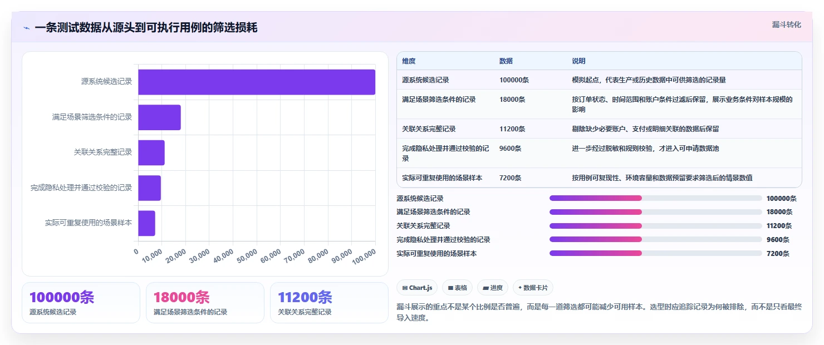Click the progress list label 满足场景筛选条件的记录
Image resolution: width=824 pixels, height=345 pixels.
(x=433, y=212)
